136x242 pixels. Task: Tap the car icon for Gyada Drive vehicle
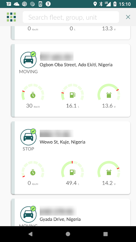coord(28,214)
